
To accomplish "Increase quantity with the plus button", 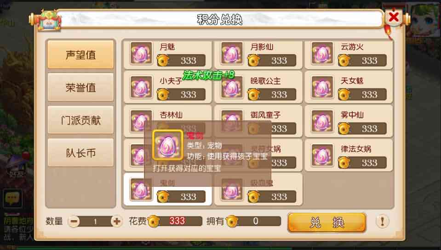I will click(x=116, y=222).
